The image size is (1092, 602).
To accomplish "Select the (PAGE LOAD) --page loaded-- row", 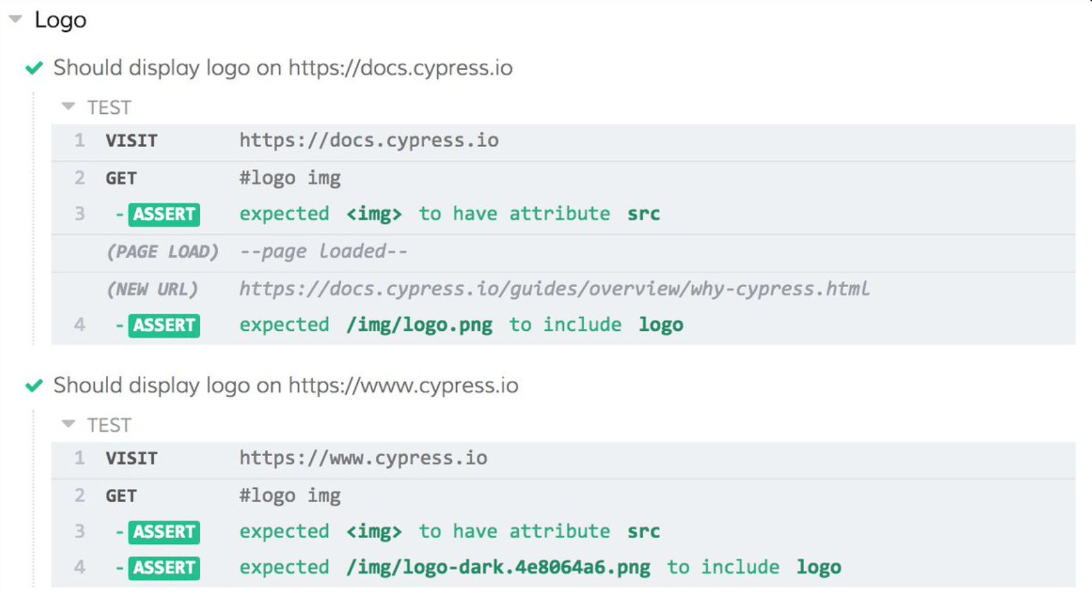I will [563, 252].
